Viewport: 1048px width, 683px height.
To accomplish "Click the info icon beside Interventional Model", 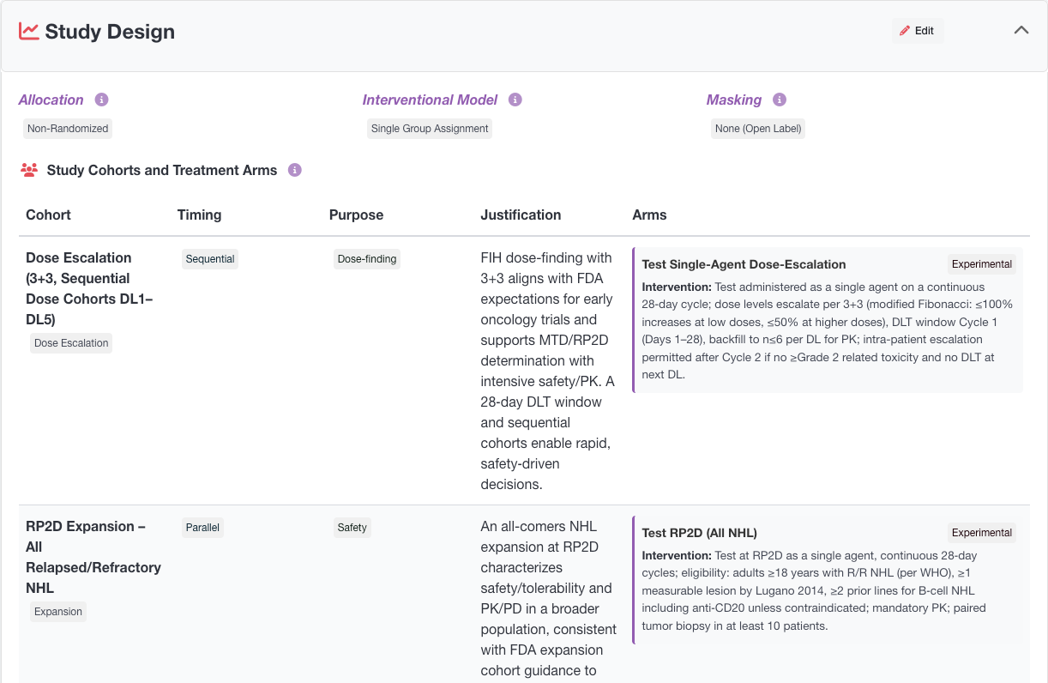I will [x=515, y=100].
